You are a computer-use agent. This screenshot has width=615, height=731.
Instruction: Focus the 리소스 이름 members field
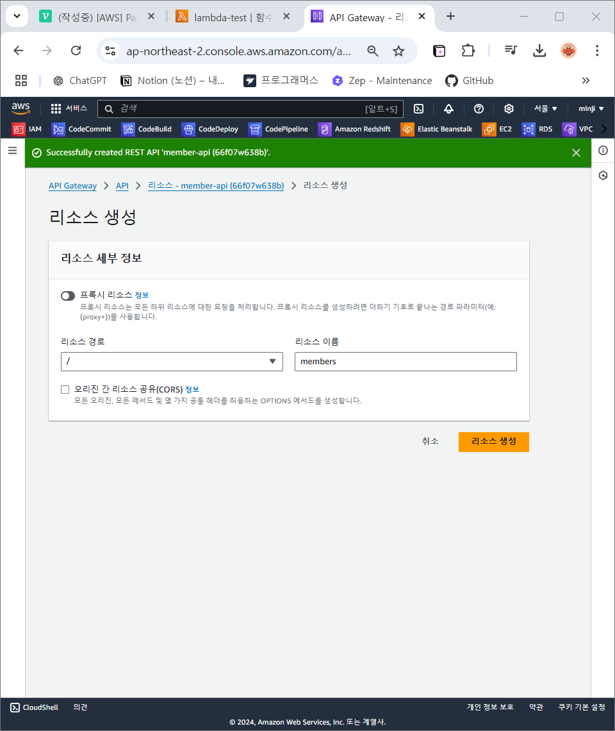tap(406, 362)
